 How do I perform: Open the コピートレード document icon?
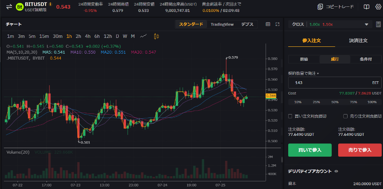pyautogui.click(x=320, y=7)
